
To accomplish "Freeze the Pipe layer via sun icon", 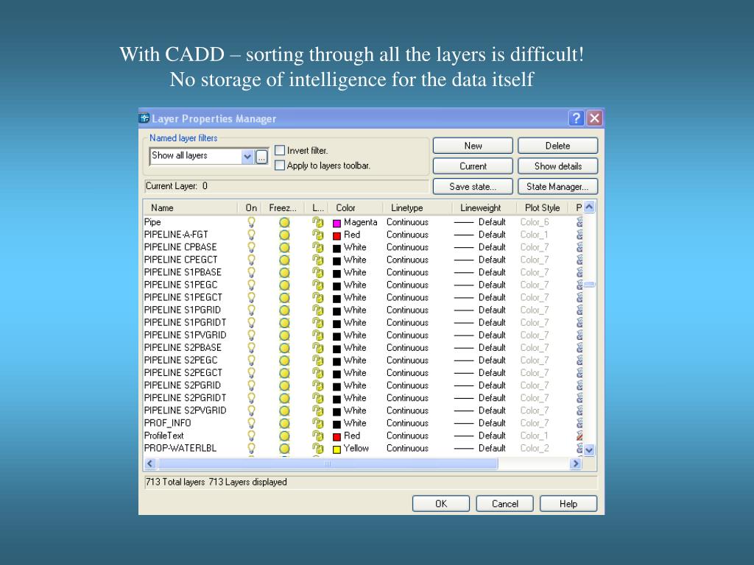I will 285,222.
